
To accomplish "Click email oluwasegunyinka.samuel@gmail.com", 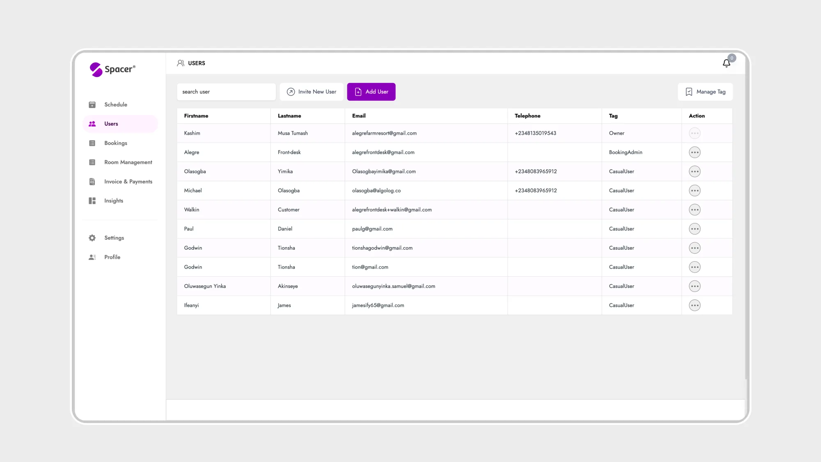I will coord(394,286).
